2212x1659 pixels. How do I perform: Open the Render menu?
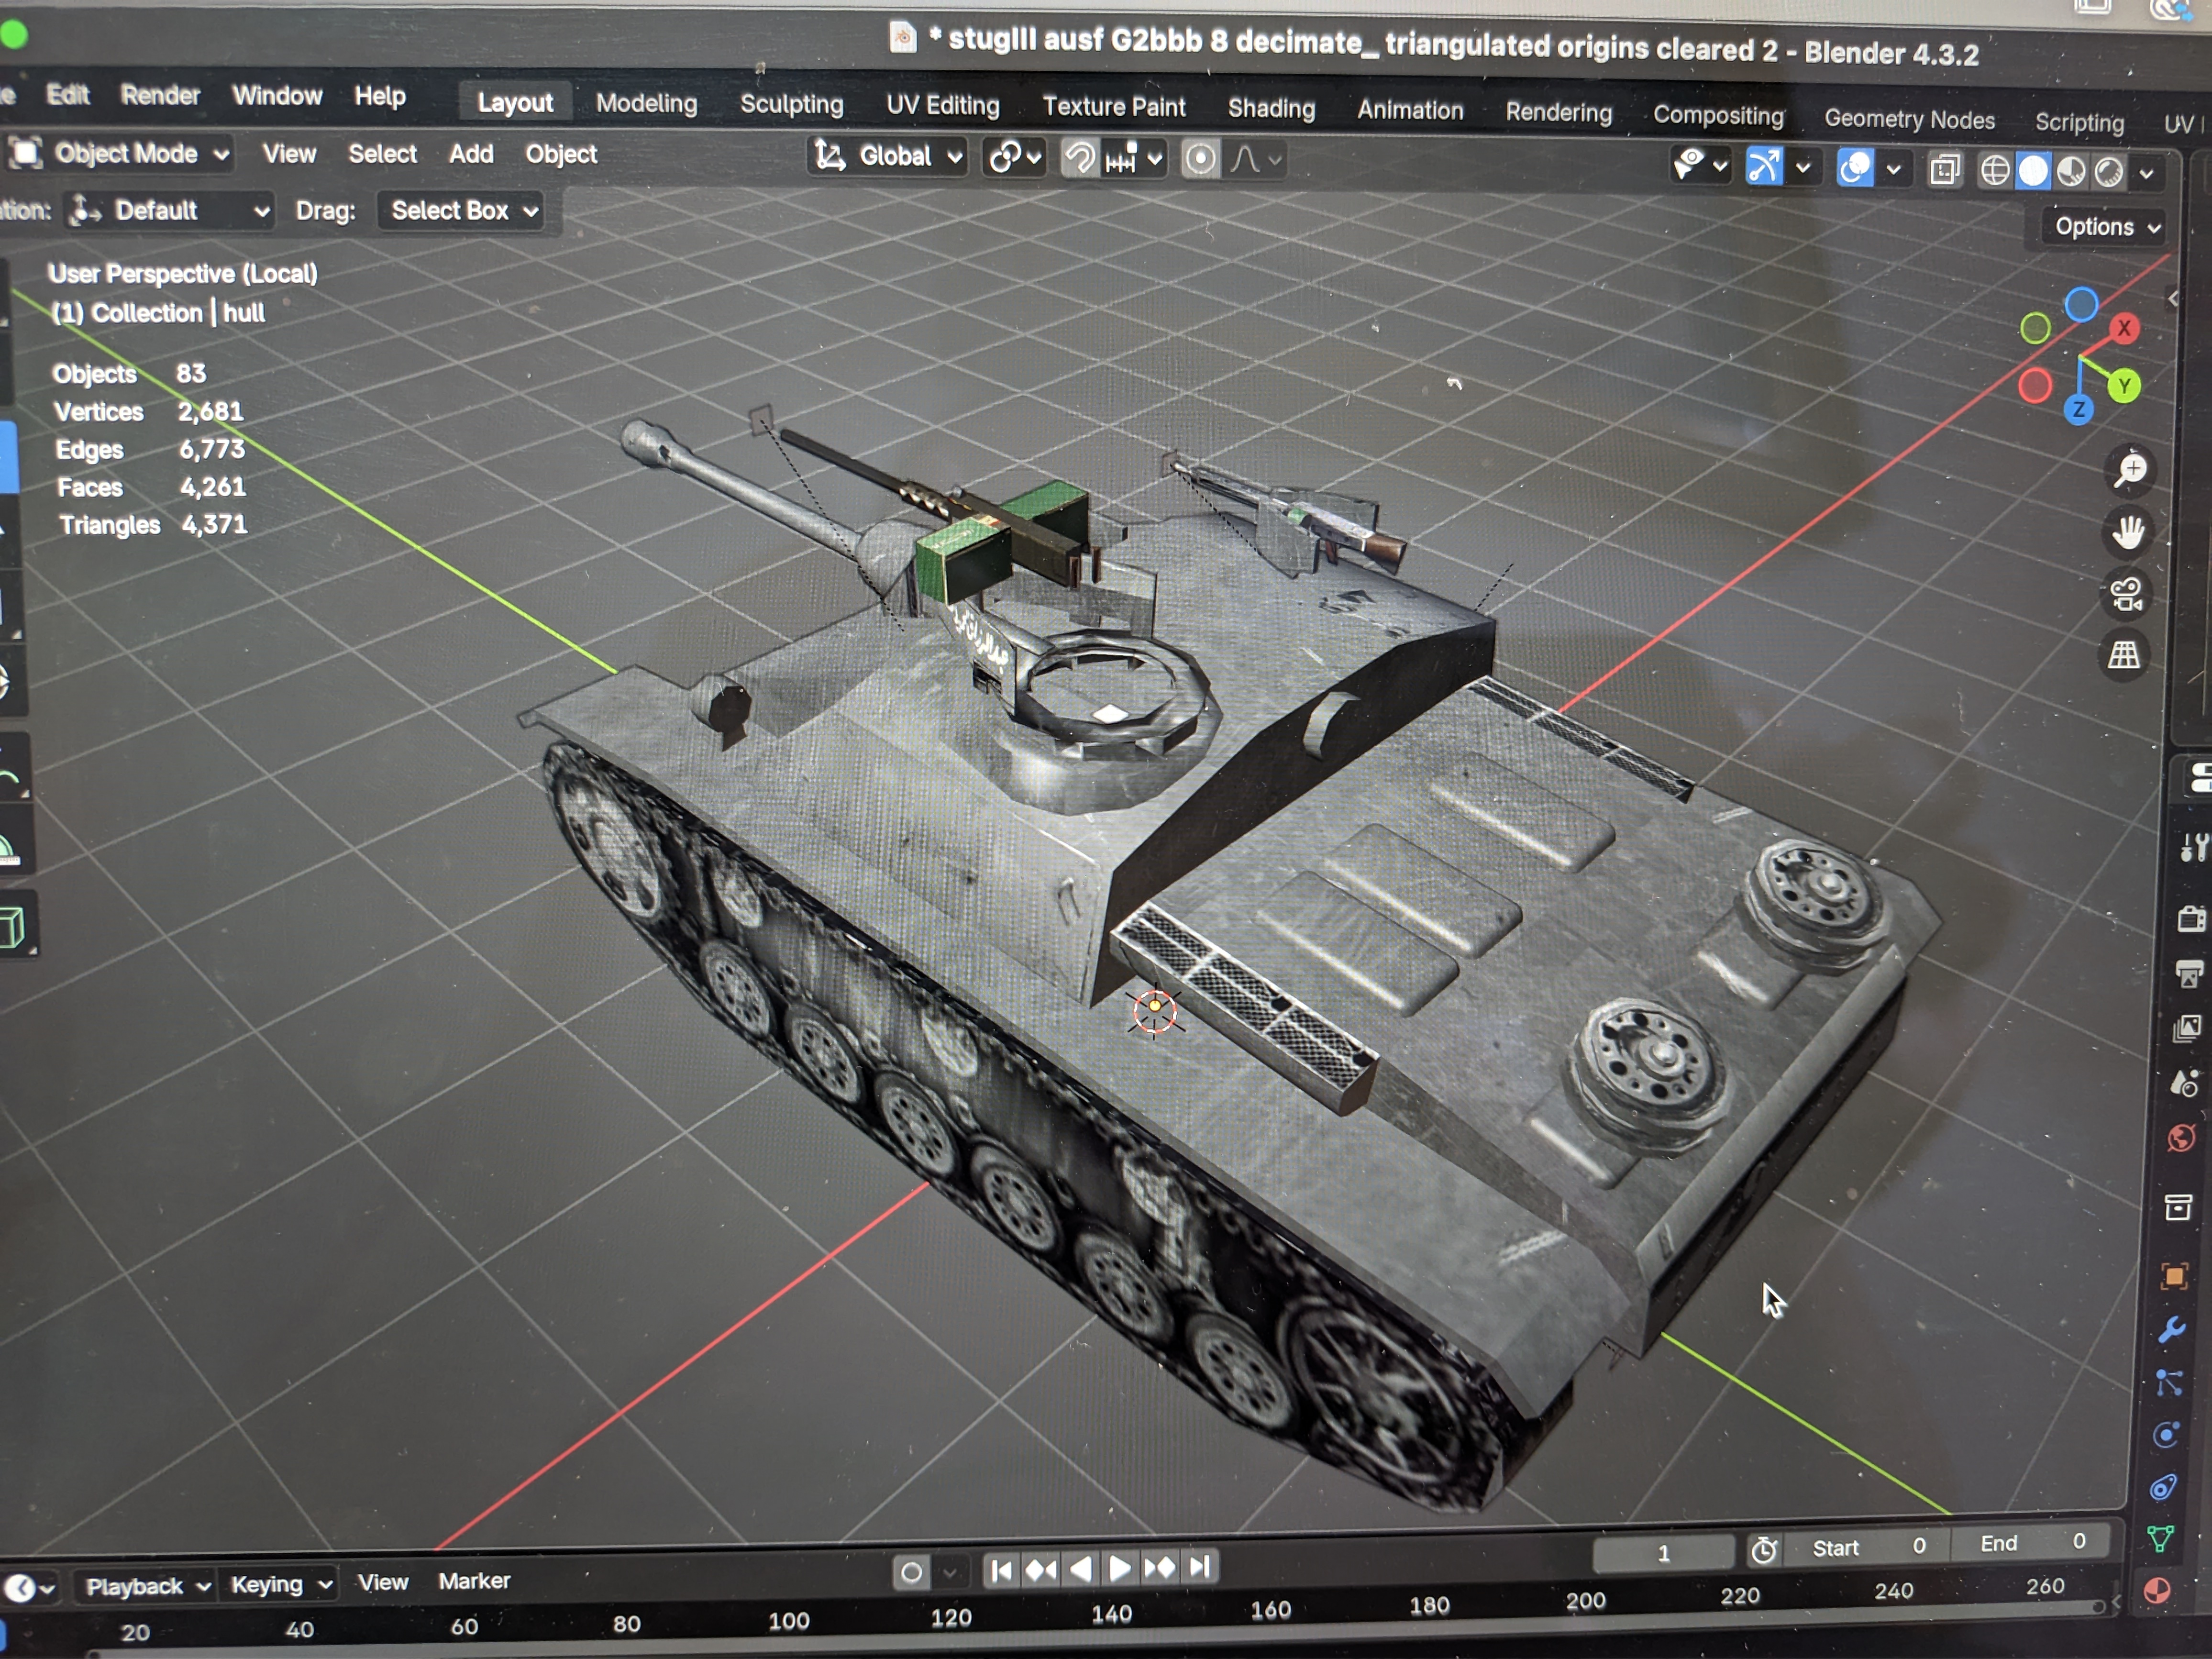(160, 95)
